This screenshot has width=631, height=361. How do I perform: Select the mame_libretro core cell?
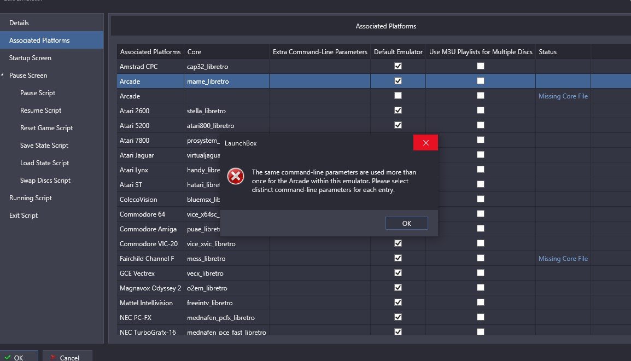(x=226, y=81)
